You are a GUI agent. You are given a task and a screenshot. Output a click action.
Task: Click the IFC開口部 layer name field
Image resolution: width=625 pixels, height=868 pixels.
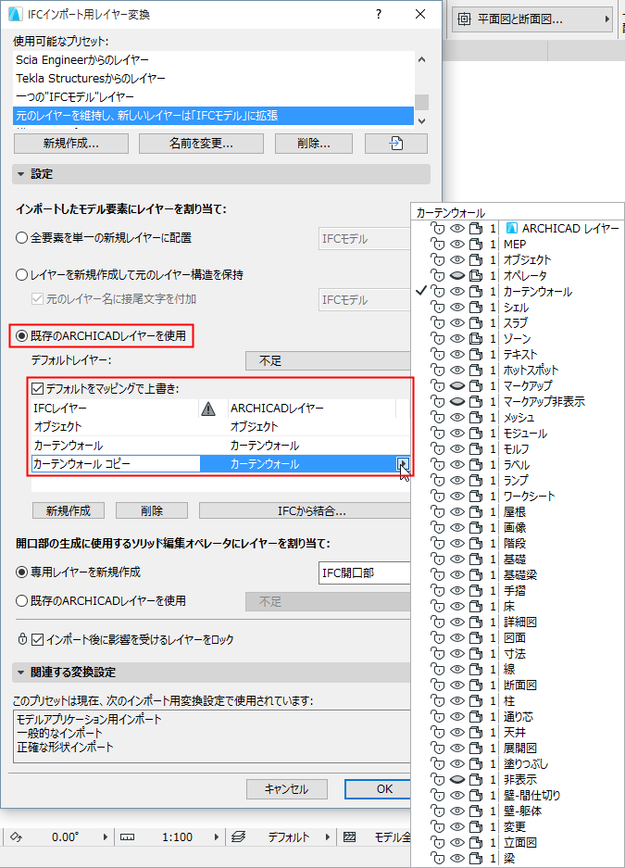click(365, 572)
